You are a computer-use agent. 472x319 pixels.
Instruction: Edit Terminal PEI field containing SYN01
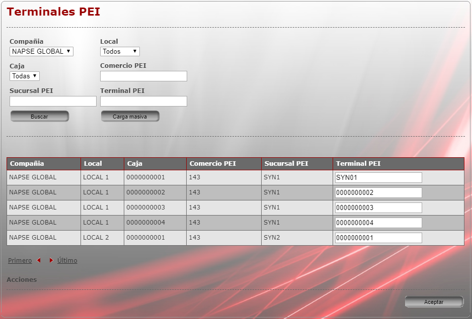378,177
